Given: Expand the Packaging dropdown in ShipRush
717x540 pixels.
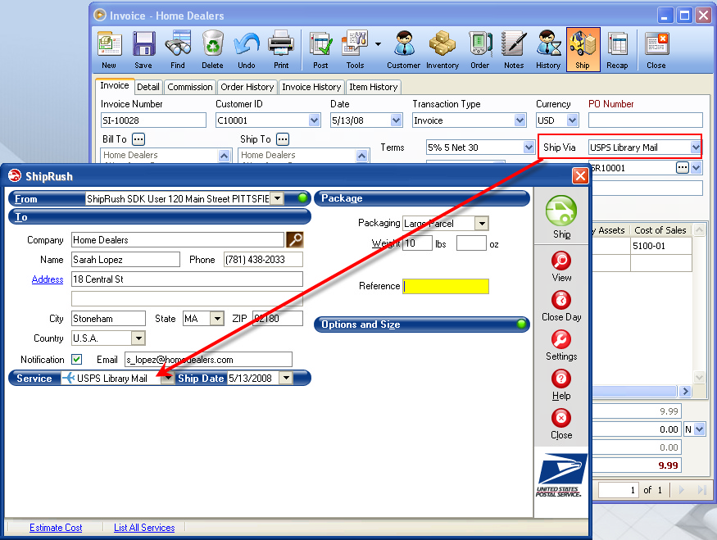Looking at the screenshot, I should point(481,223).
